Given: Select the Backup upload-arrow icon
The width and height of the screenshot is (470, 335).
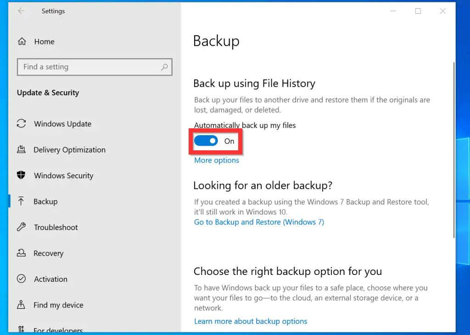Looking at the screenshot, I should (22, 201).
